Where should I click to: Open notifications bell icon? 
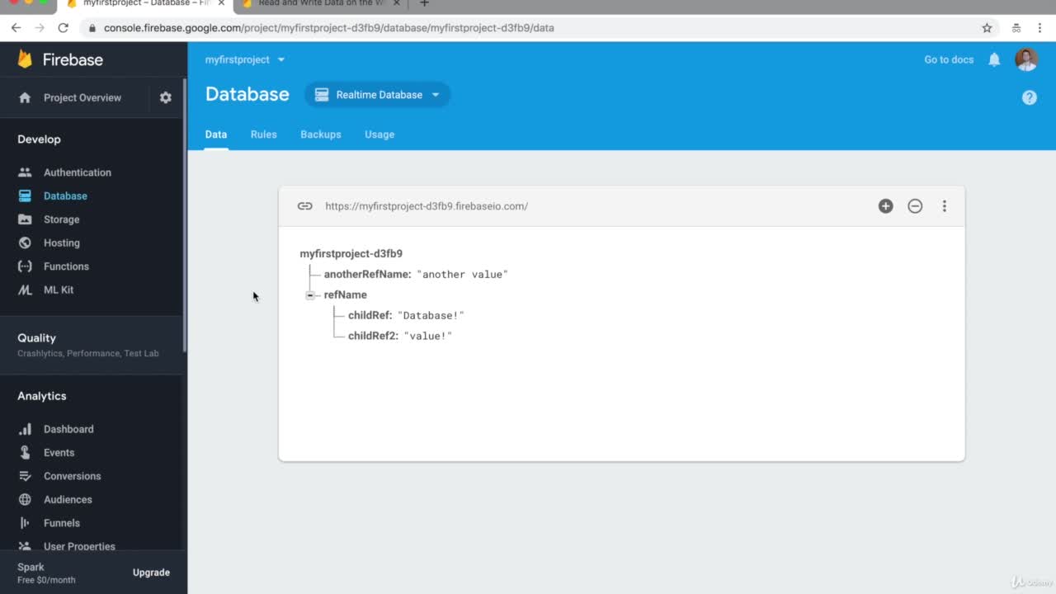(994, 59)
